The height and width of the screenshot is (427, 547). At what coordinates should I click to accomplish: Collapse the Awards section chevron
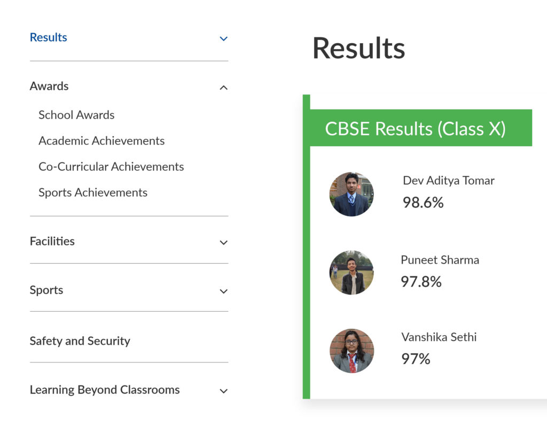tap(224, 88)
